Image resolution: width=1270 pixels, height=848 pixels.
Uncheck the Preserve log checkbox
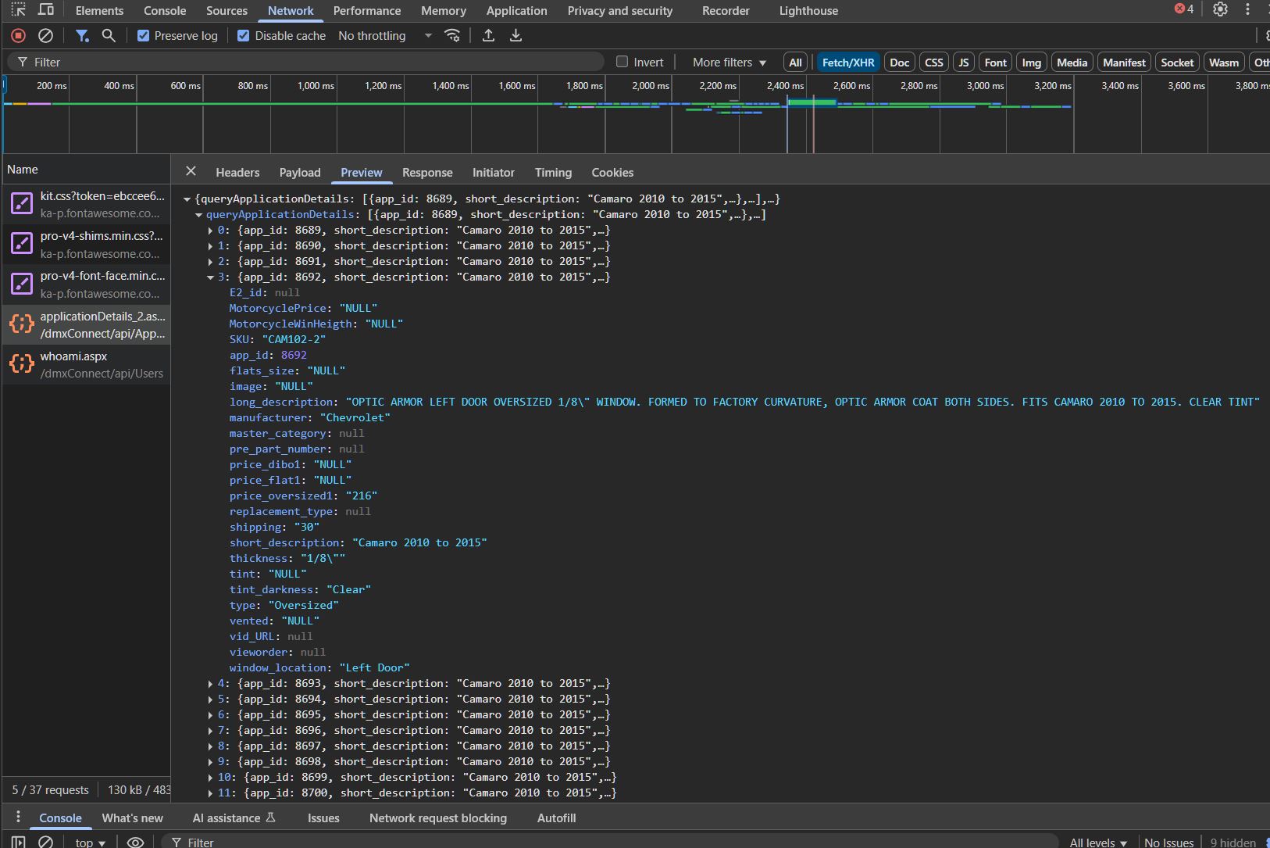point(143,35)
